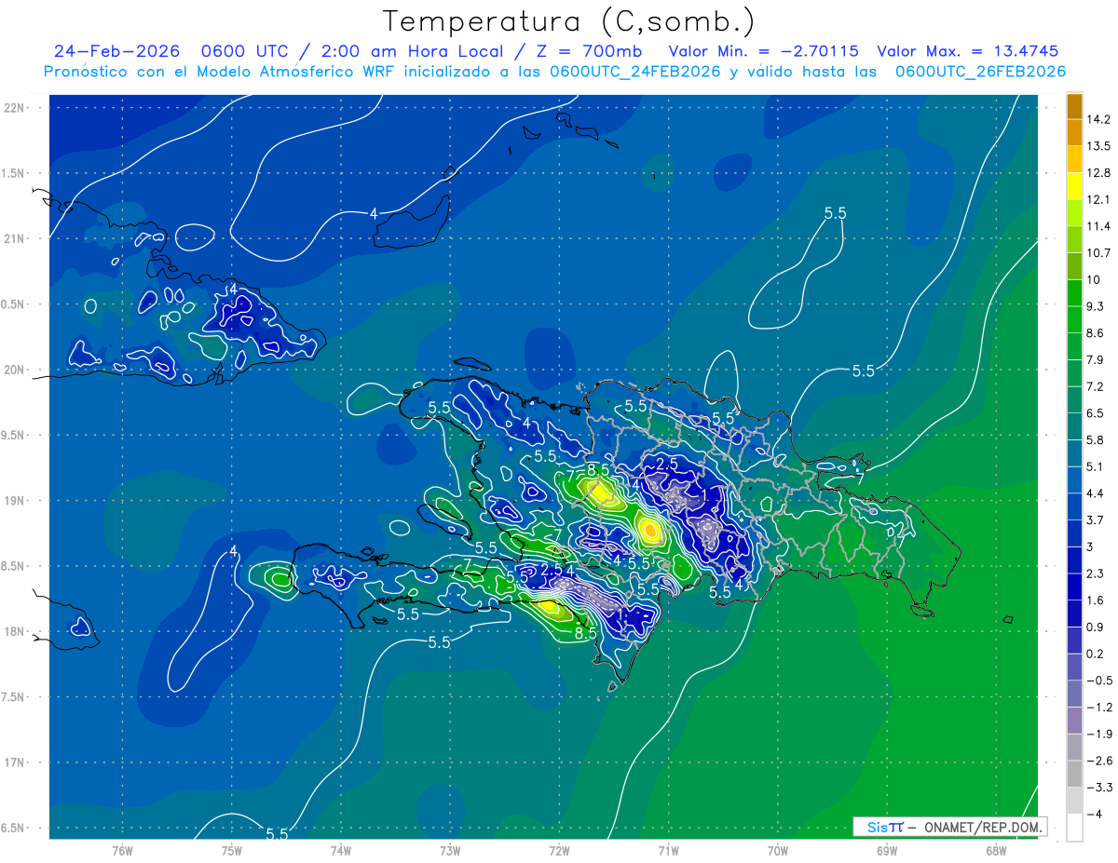Click the '75W' longitude axis label
Screen dimensions: 1118x863
[x=232, y=851]
